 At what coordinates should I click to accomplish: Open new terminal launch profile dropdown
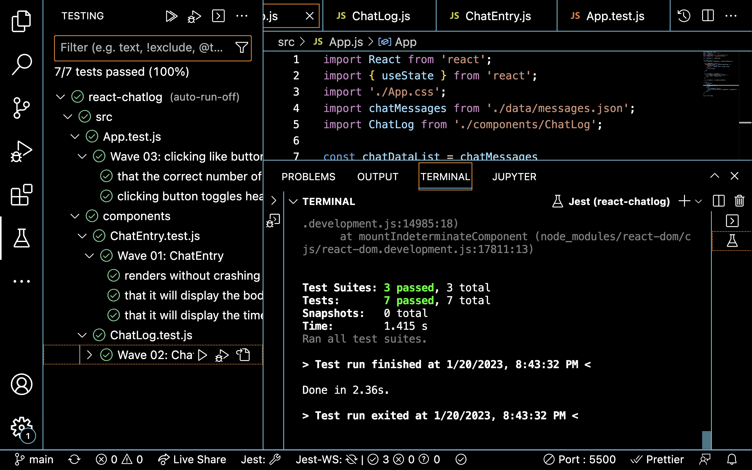tap(698, 201)
